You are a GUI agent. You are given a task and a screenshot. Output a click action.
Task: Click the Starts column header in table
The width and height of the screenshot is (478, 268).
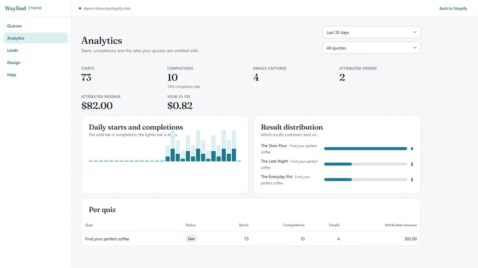tap(244, 225)
